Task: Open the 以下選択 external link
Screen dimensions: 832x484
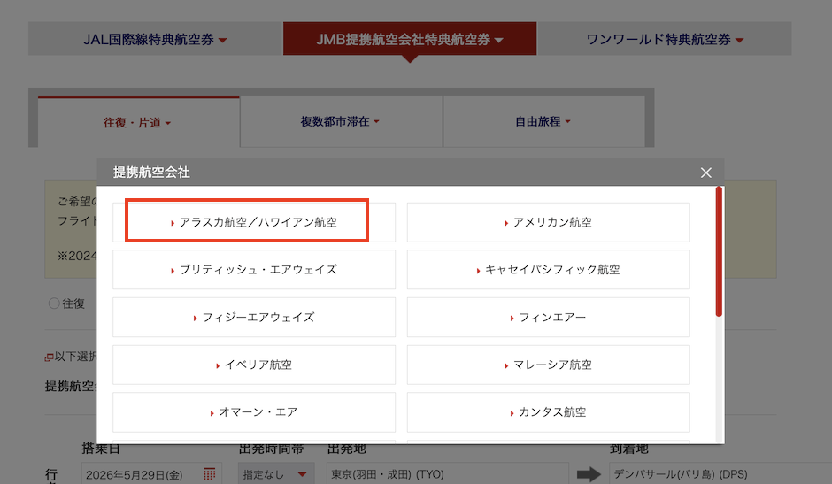Action: pyautogui.click(x=71, y=357)
